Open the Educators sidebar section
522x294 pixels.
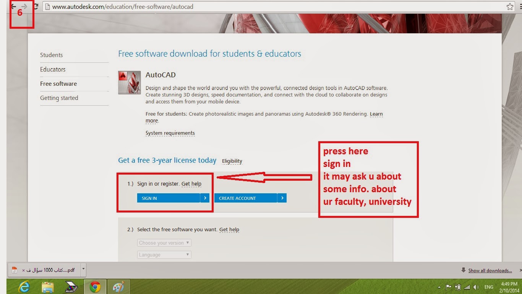[x=53, y=69]
